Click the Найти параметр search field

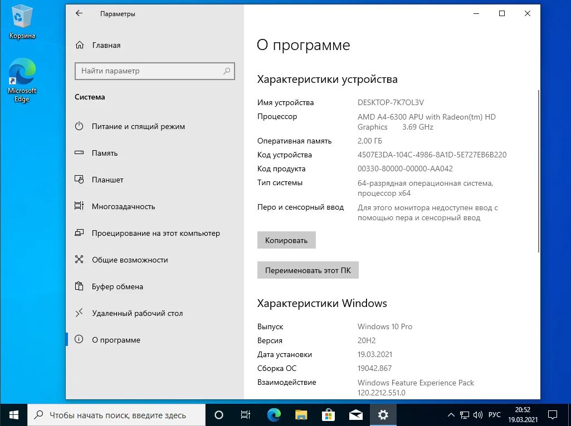[155, 71]
